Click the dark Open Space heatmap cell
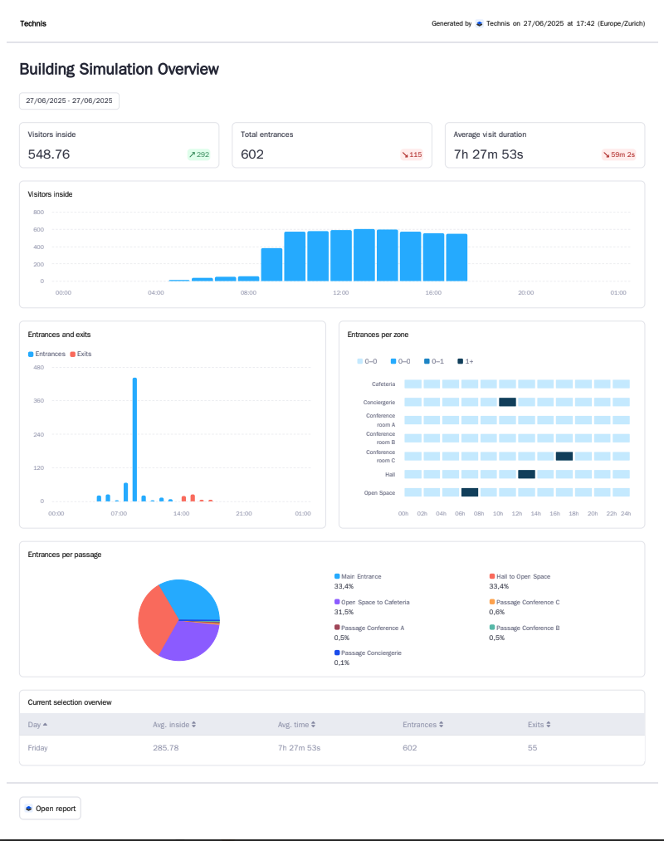This screenshot has height=841, width=664. pyautogui.click(x=470, y=492)
